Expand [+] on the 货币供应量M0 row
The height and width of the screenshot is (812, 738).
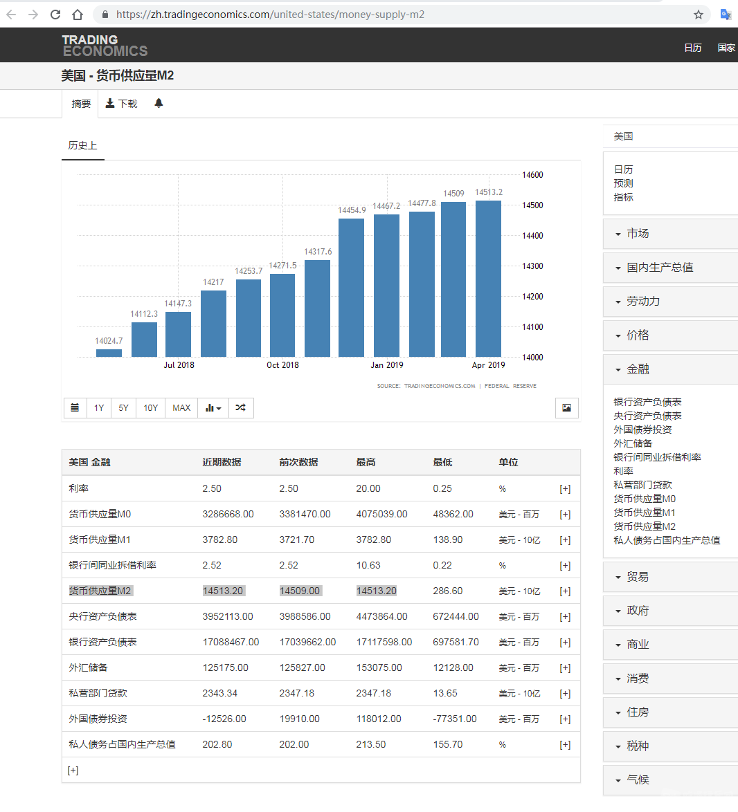point(565,514)
